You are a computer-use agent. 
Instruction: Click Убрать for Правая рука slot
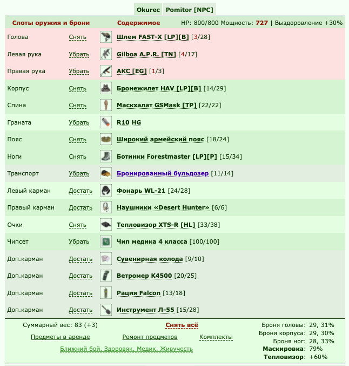79,71
